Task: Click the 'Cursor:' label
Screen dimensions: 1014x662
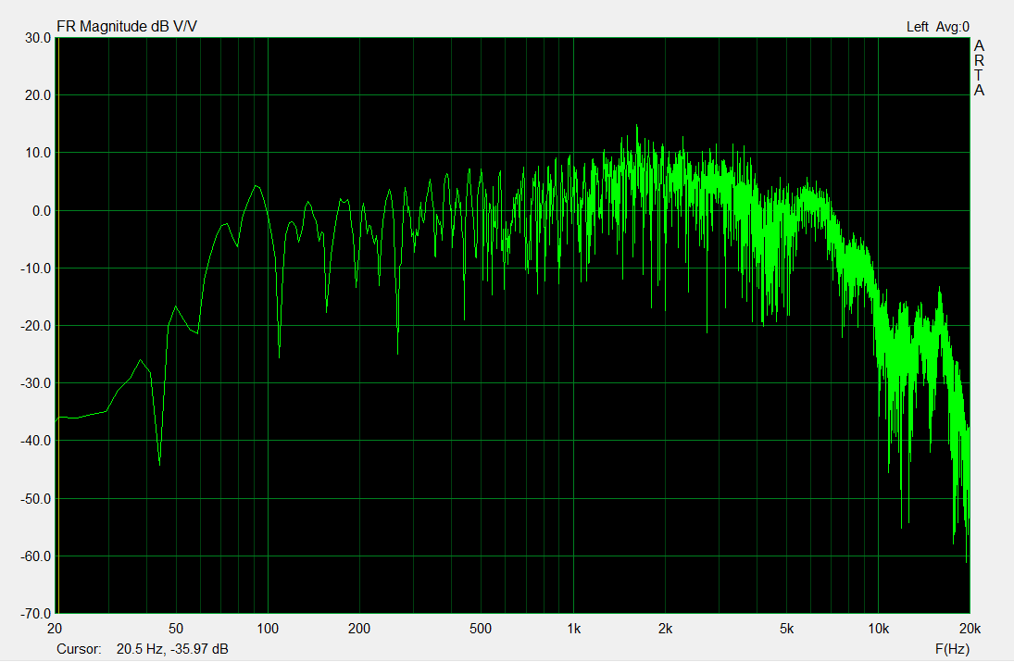Action: point(79,648)
